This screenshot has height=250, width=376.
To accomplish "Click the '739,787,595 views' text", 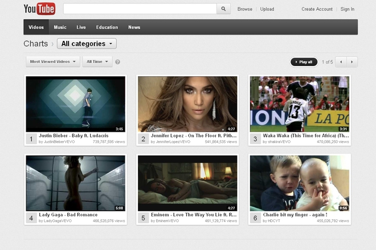I will click(x=109, y=142).
